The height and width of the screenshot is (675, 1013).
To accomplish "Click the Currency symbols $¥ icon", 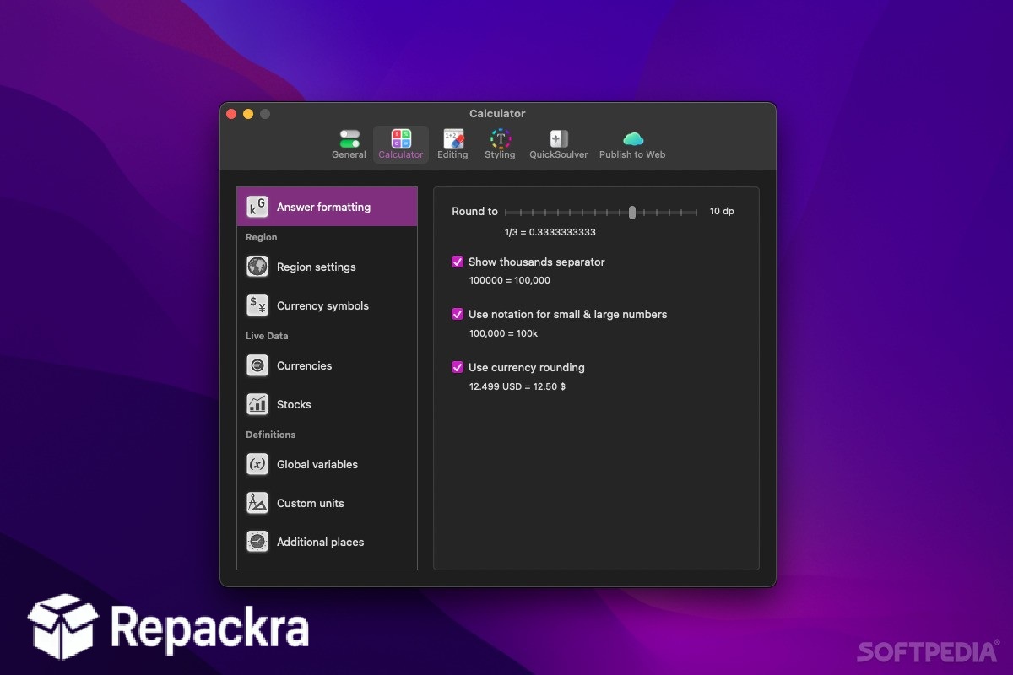I will pyautogui.click(x=257, y=305).
